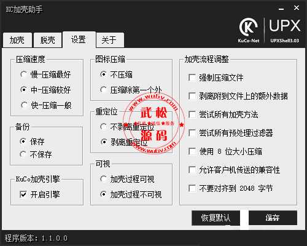307x246 pixels.
Task: Select 不压缩 icon compression
Action: [116, 74]
